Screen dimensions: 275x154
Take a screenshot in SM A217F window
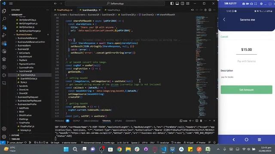[244, 4]
